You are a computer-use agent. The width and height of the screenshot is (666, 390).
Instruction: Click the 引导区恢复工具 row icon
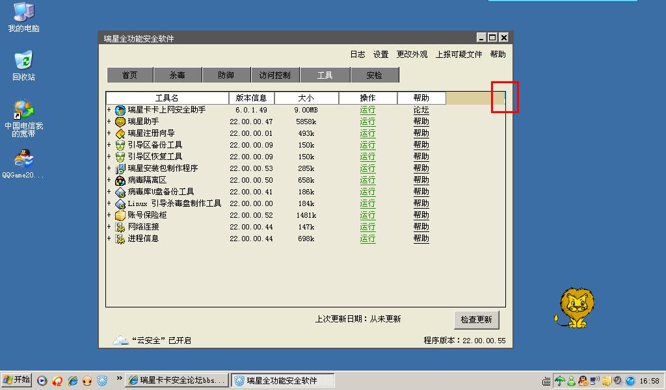pos(120,157)
